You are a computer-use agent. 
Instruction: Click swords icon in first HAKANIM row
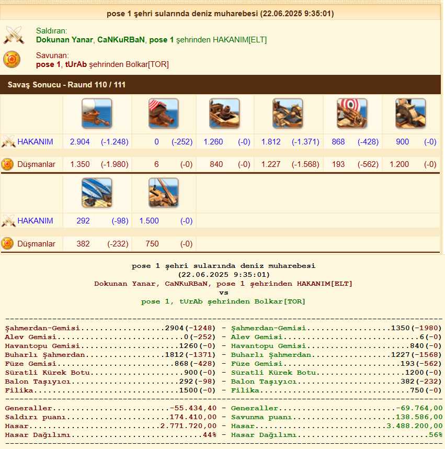pyautogui.click(x=8, y=141)
